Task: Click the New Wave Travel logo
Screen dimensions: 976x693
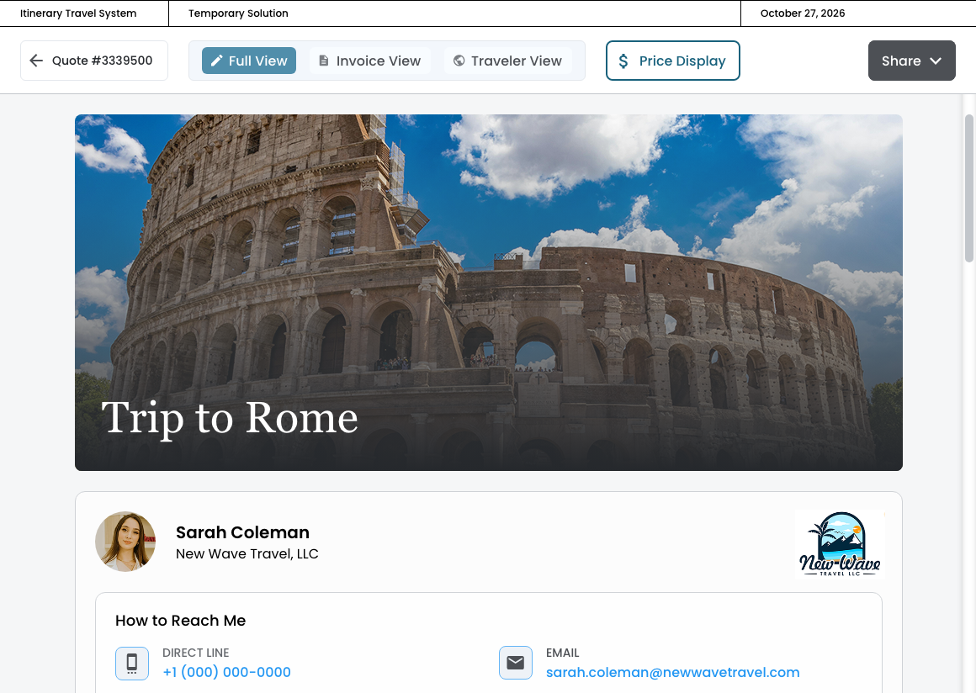Action: (x=839, y=544)
